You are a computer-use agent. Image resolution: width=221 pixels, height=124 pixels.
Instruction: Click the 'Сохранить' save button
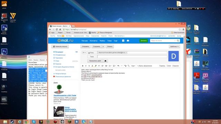97,46
